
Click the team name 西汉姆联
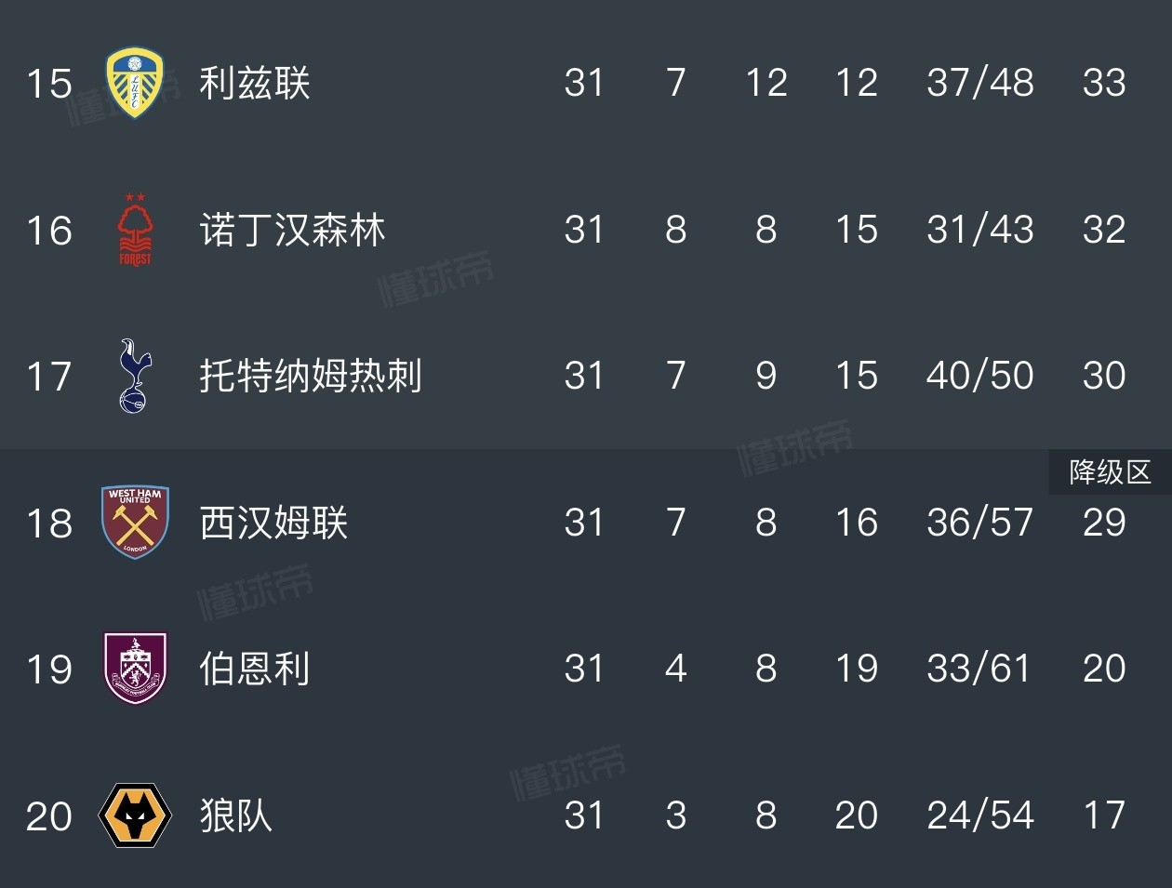click(273, 523)
